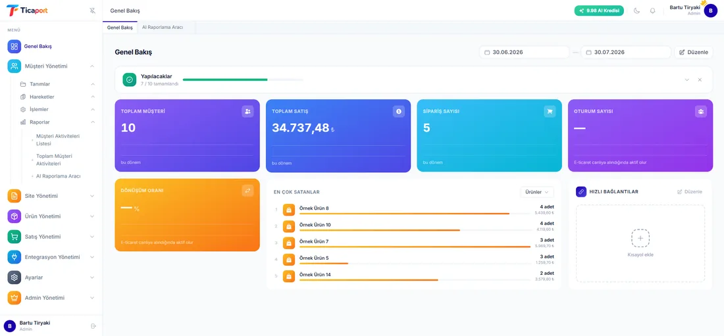The width and height of the screenshot is (724, 336).
Task: Click the Admin Yönetimi crown icon
Action: (14, 298)
